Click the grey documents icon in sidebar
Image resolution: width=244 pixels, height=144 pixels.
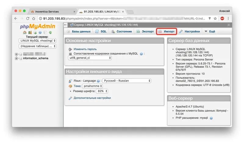[x=45, y=33]
